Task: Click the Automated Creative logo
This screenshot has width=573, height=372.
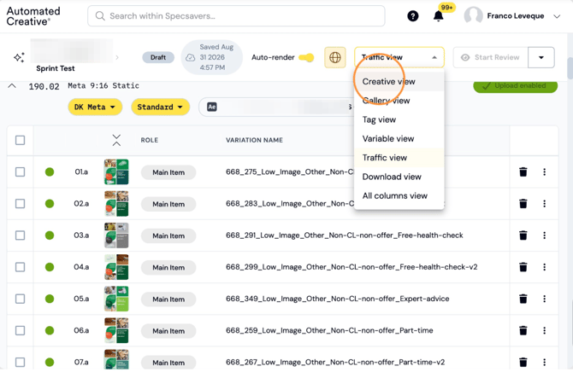Action: click(33, 16)
